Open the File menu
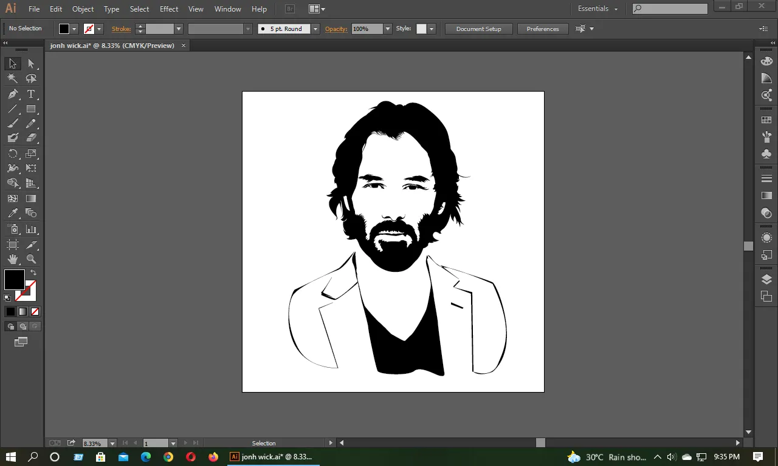 tap(34, 8)
